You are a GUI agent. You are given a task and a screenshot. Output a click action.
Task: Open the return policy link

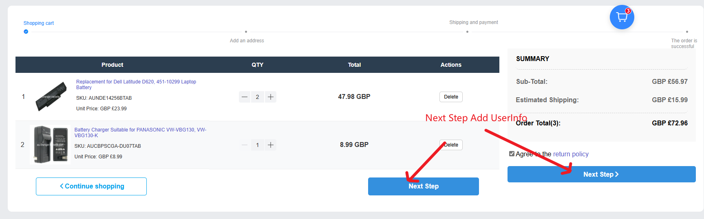pyautogui.click(x=571, y=154)
